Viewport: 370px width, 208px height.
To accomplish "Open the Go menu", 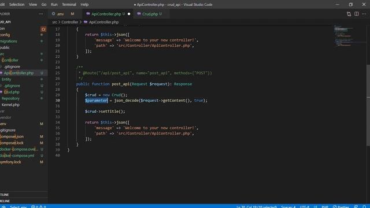I will pyautogui.click(x=44, y=5).
